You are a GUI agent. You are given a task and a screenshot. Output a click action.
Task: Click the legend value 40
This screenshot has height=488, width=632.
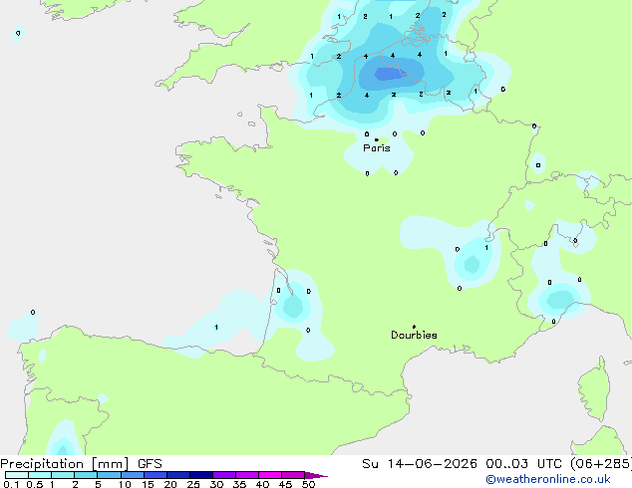click(x=262, y=484)
